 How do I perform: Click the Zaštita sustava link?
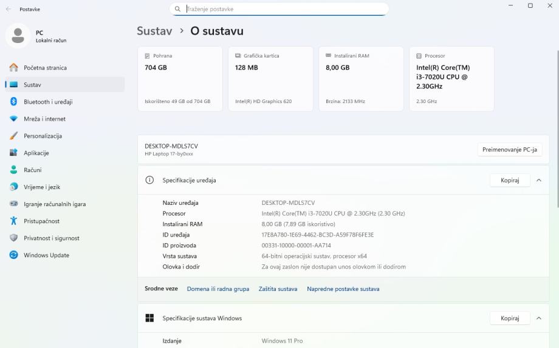point(278,289)
